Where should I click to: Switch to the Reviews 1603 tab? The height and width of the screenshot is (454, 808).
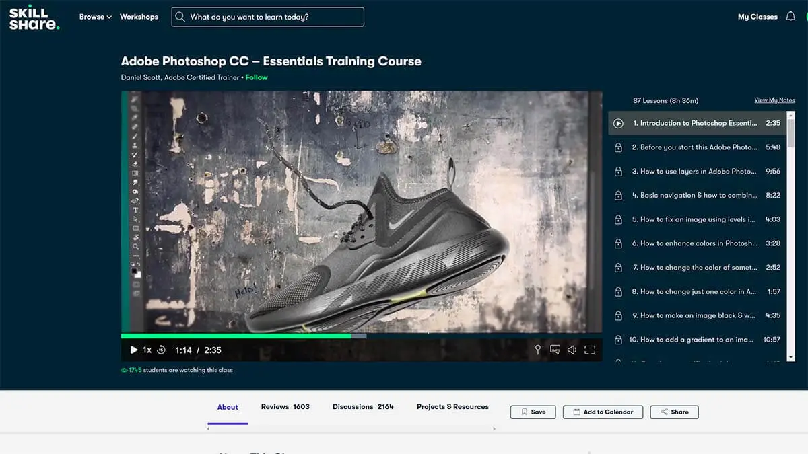(x=285, y=407)
